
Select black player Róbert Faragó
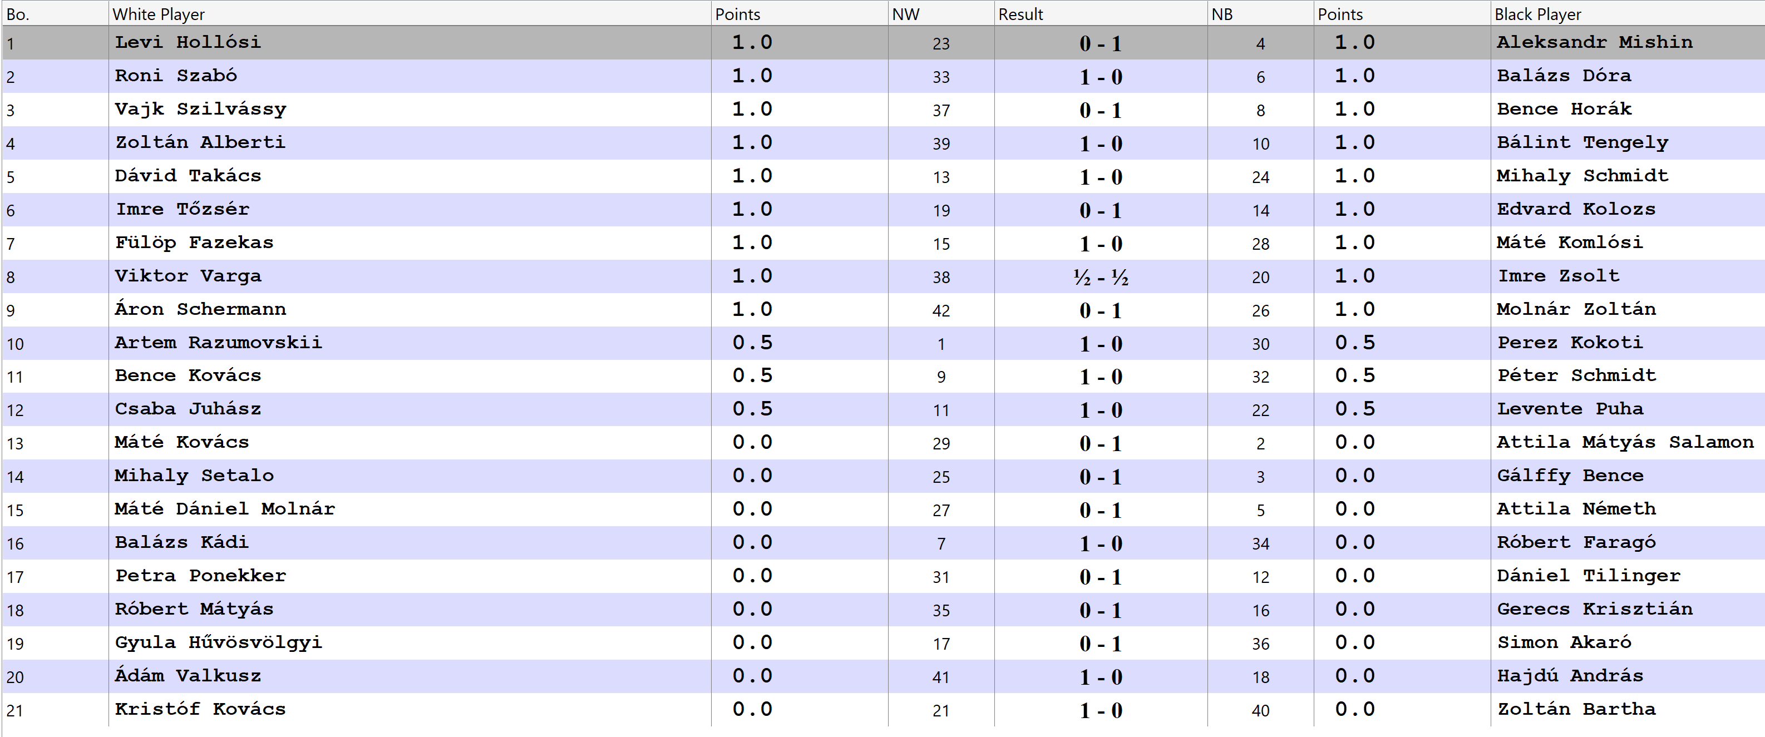pyautogui.click(x=1576, y=542)
